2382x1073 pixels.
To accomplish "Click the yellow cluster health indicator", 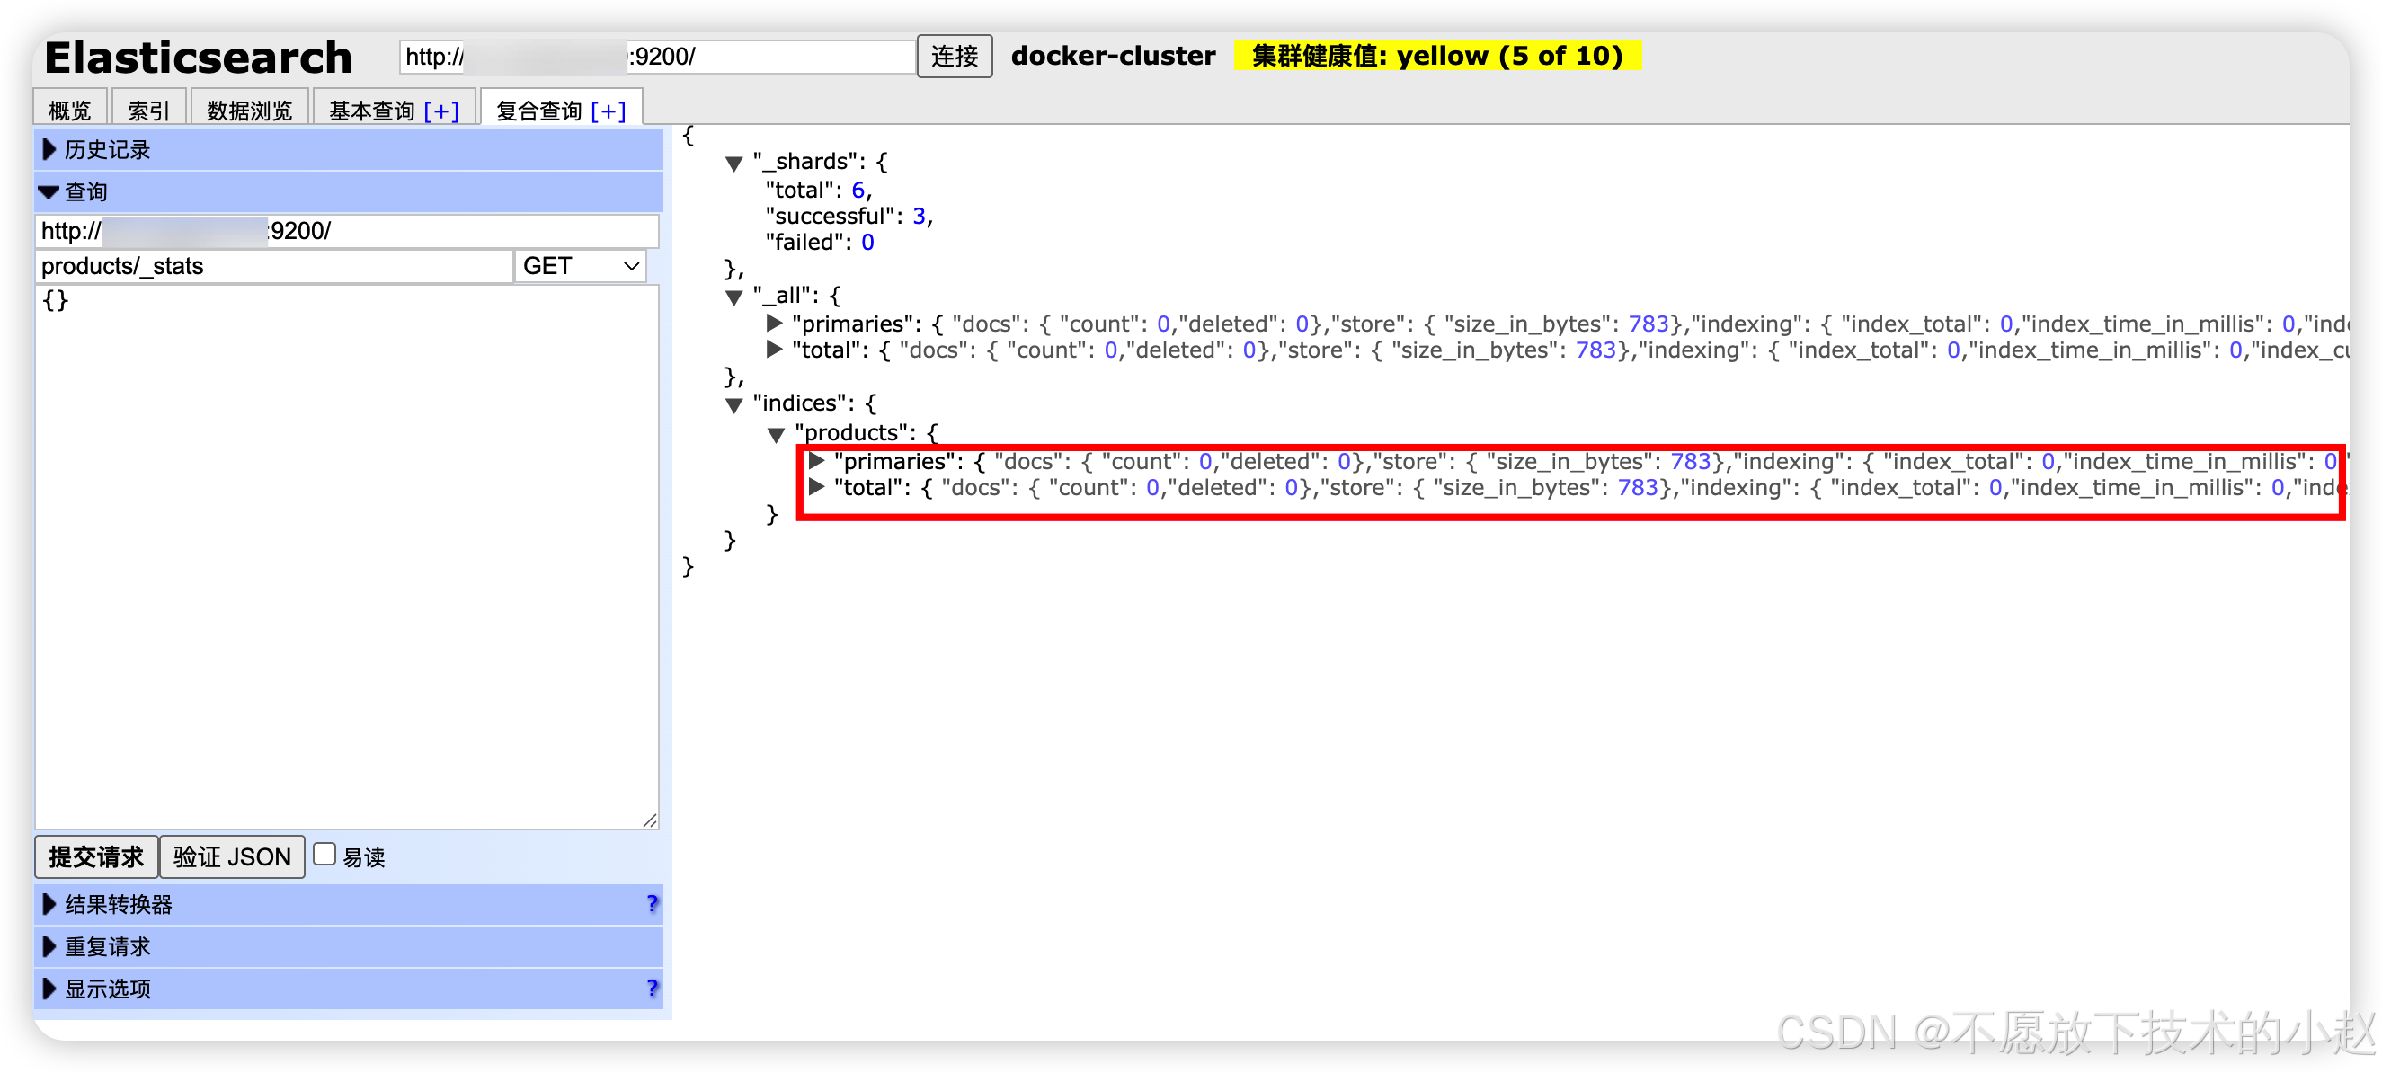I will [x=1436, y=56].
